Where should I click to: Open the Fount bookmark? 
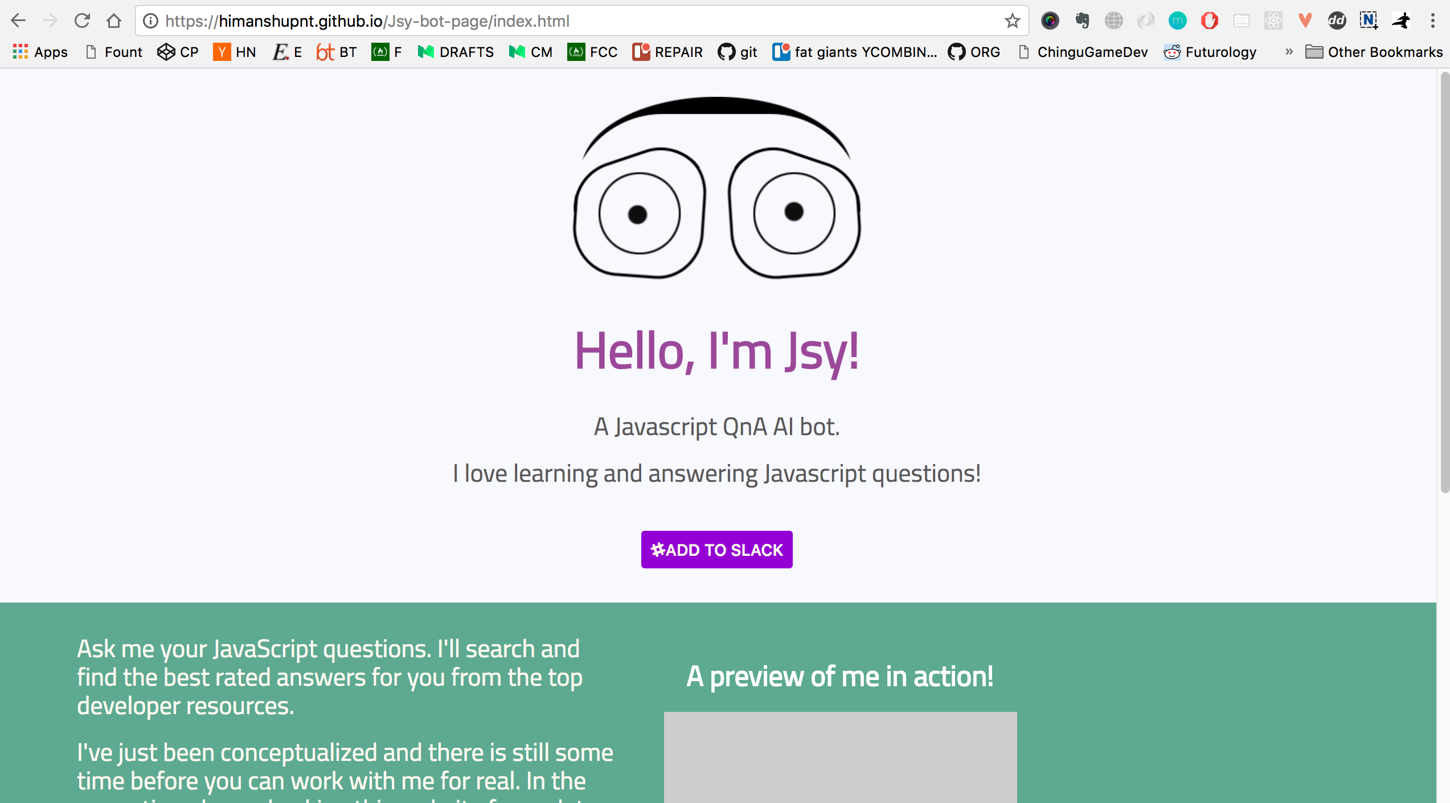(113, 52)
